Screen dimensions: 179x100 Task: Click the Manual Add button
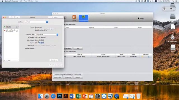point(58,78)
